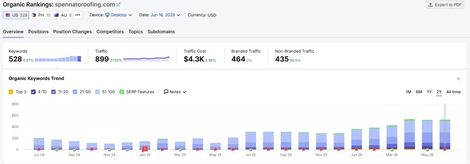Click the Keywords mini bar sparkline
This screenshot has height=164, width=470.
(58, 59)
